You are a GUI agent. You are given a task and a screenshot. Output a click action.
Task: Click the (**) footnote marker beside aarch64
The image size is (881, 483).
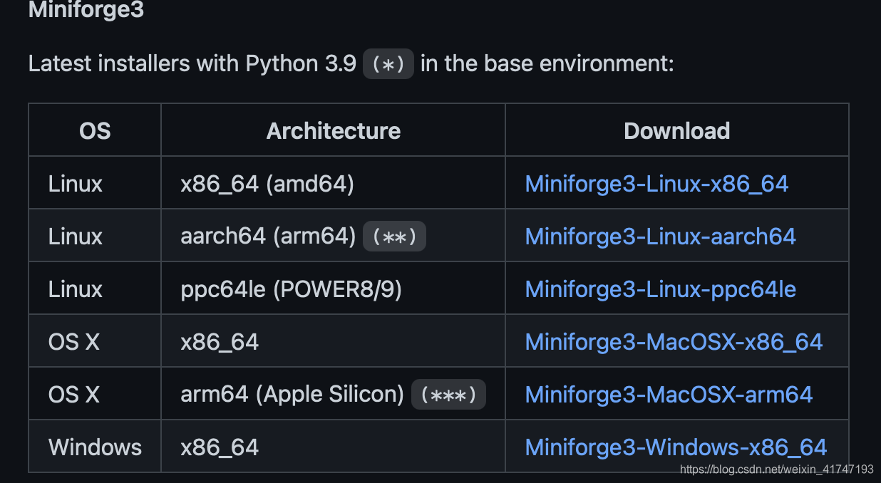point(394,237)
